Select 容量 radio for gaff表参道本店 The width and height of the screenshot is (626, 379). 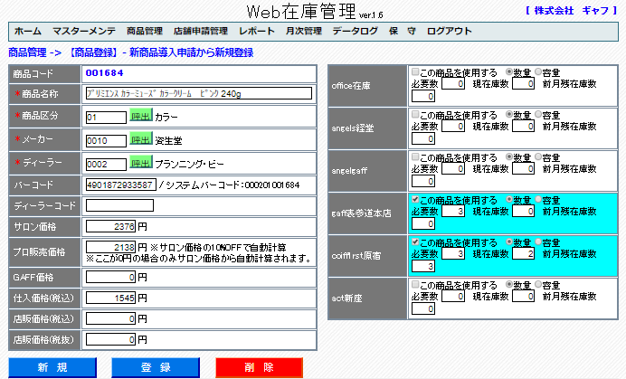tap(538, 199)
